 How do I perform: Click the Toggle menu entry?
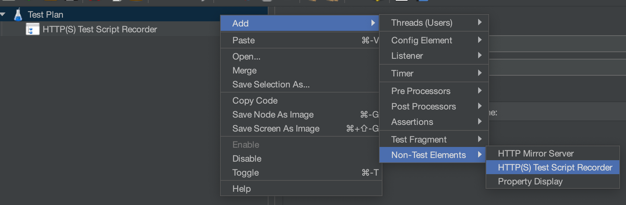pyautogui.click(x=246, y=173)
